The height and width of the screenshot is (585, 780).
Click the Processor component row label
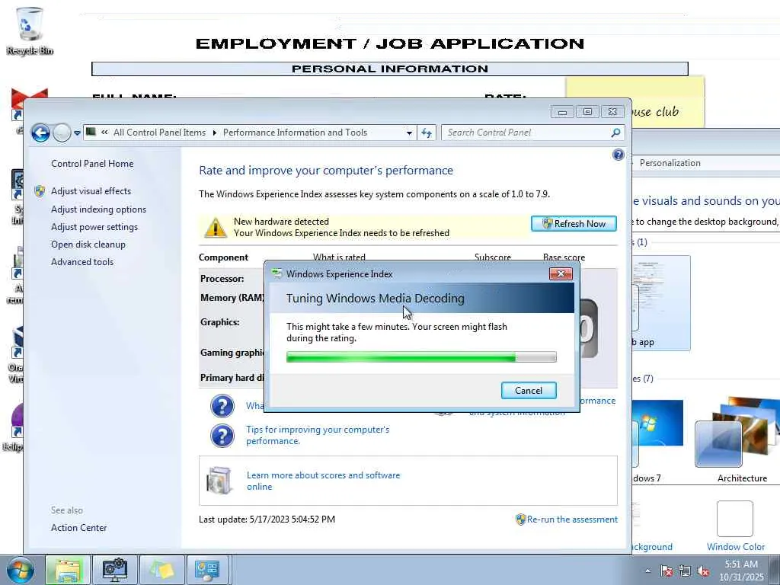tap(222, 279)
